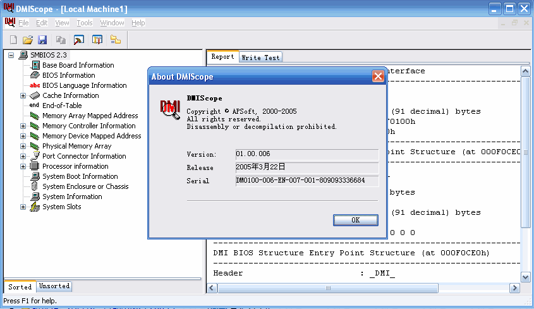The image size is (534, 309).
Task: Click the Base Board Information icon
Action: [x=35, y=65]
